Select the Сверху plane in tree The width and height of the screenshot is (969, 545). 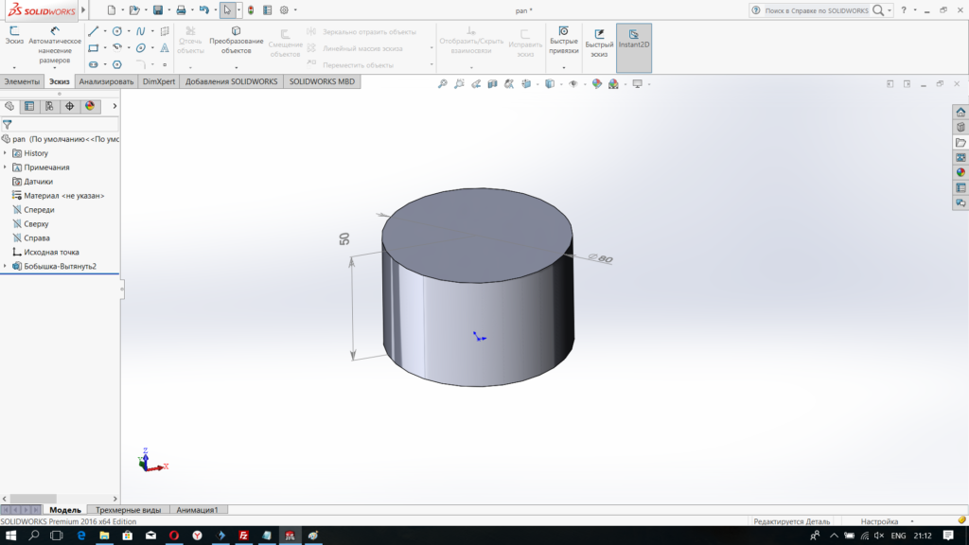(36, 224)
